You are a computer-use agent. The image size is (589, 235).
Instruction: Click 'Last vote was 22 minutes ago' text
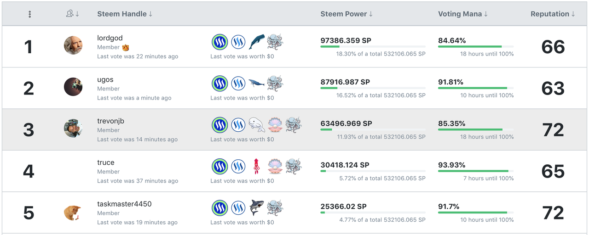pyautogui.click(x=138, y=56)
